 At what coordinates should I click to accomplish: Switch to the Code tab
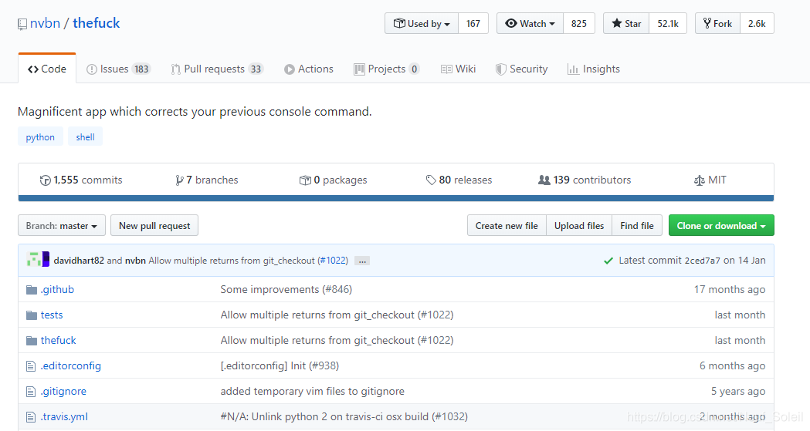point(47,69)
